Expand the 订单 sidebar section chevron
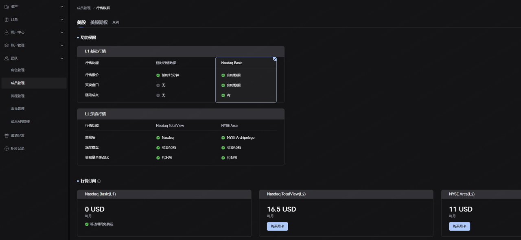 (62, 20)
